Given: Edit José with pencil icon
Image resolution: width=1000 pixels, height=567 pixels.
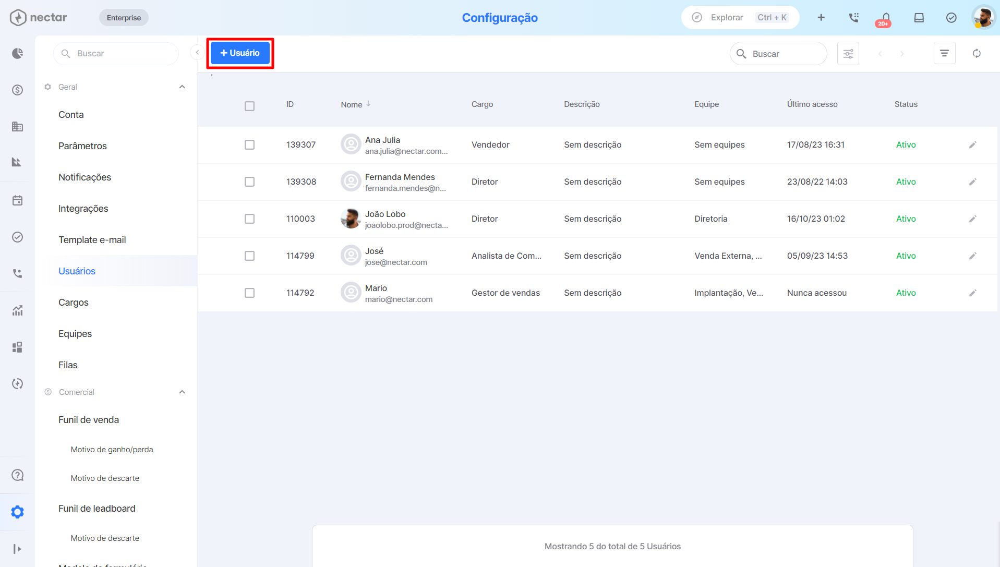Looking at the screenshot, I should click(973, 256).
